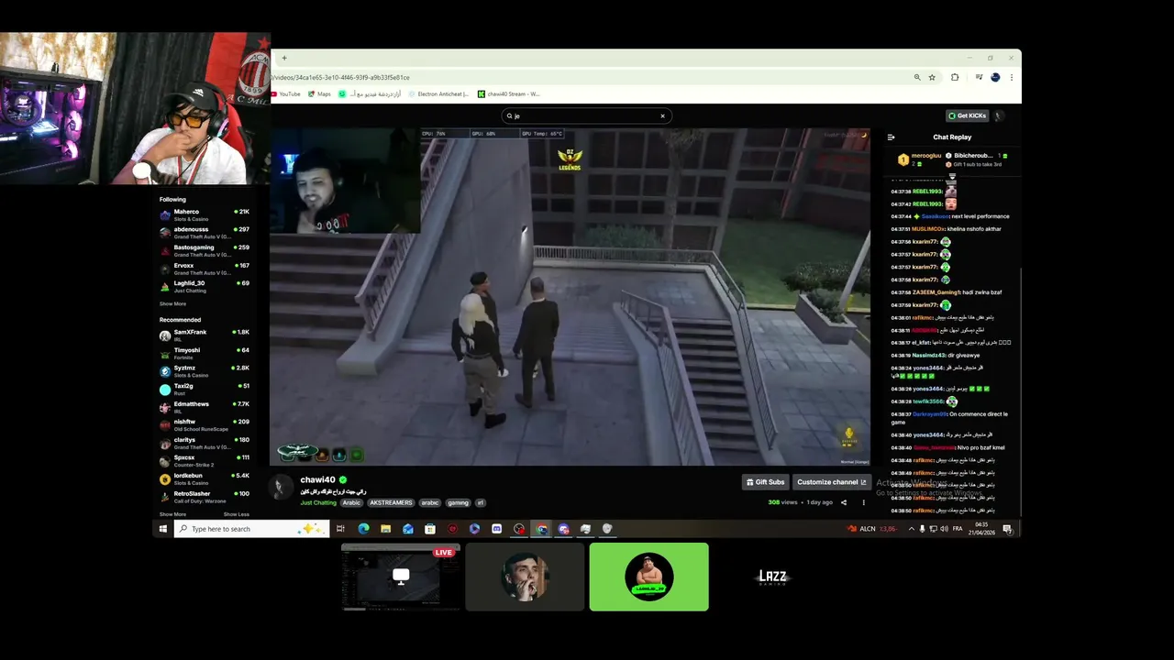
Task: Open Laghlid_30 channel in Following
Action: pyautogui.click(x=205, y=287)
